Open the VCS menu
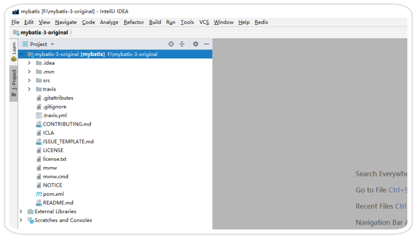 tap(204, 22)
